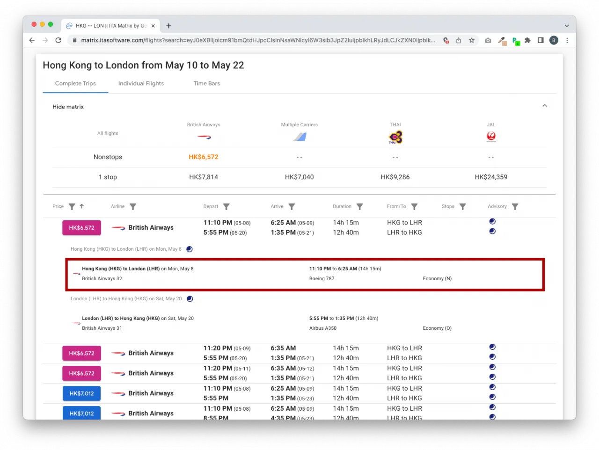
Task: Click THAI airline logo in matrix
Action: 395,137
